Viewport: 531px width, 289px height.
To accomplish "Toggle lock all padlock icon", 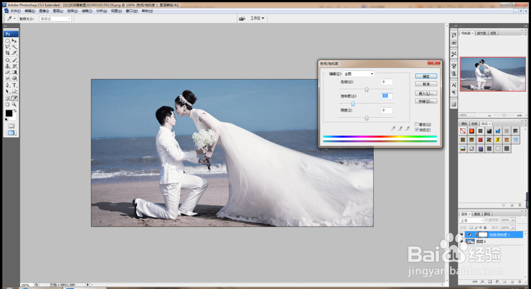I will pos(485,227).
